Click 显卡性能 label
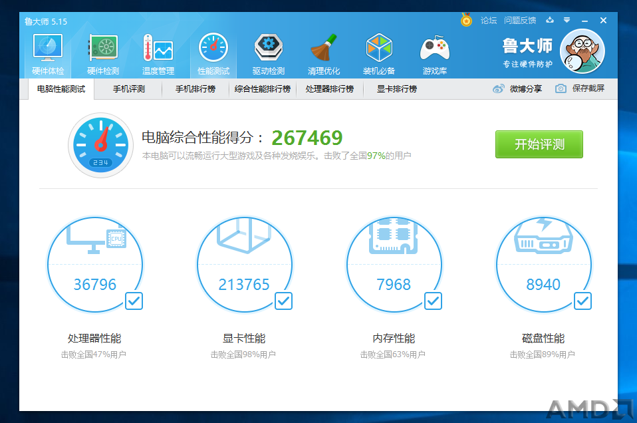637x423 pixels. click(x=244, y=338)
